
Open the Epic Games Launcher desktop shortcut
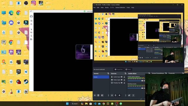coord(19,72)
